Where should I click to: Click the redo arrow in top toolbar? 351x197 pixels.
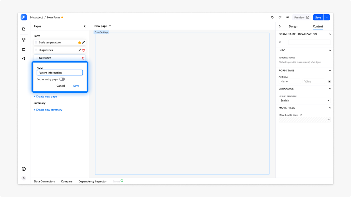pos(280,17)
